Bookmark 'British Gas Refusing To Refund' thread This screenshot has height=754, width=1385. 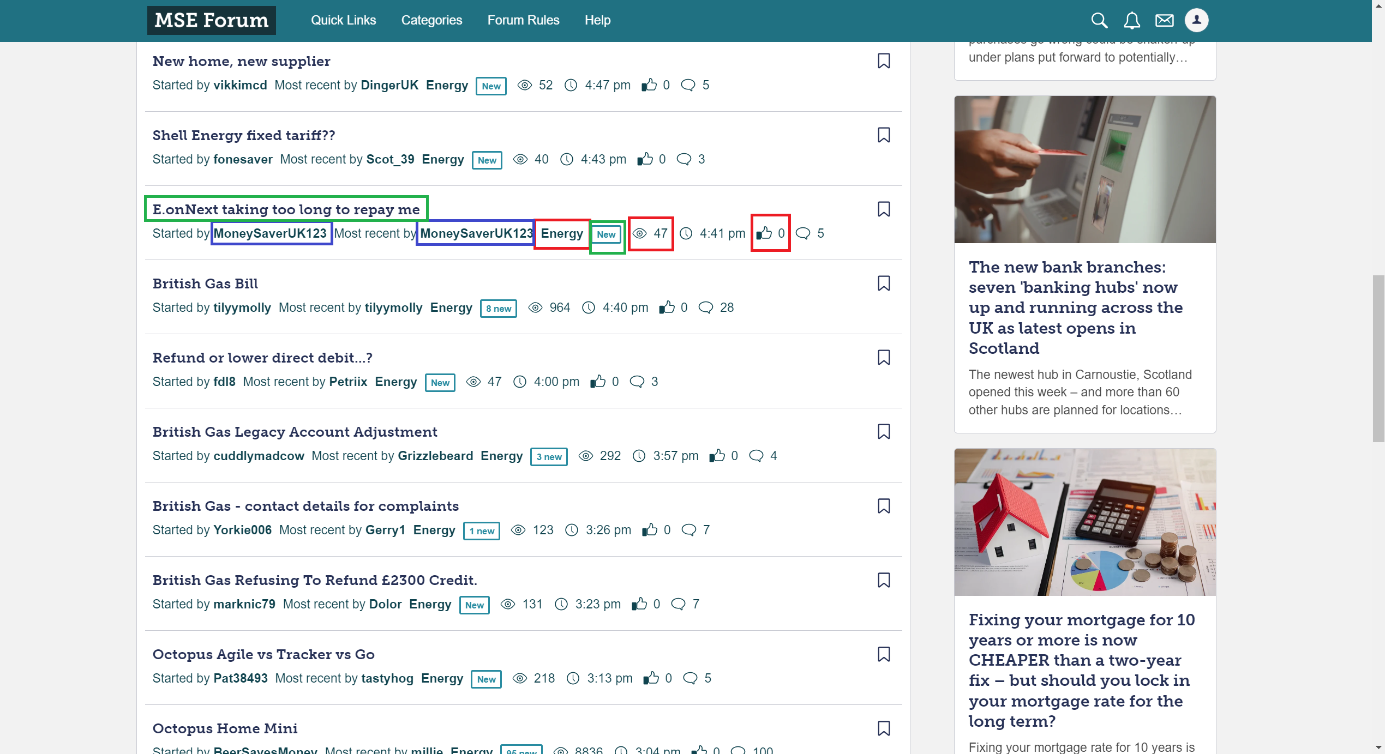(884, 580)
